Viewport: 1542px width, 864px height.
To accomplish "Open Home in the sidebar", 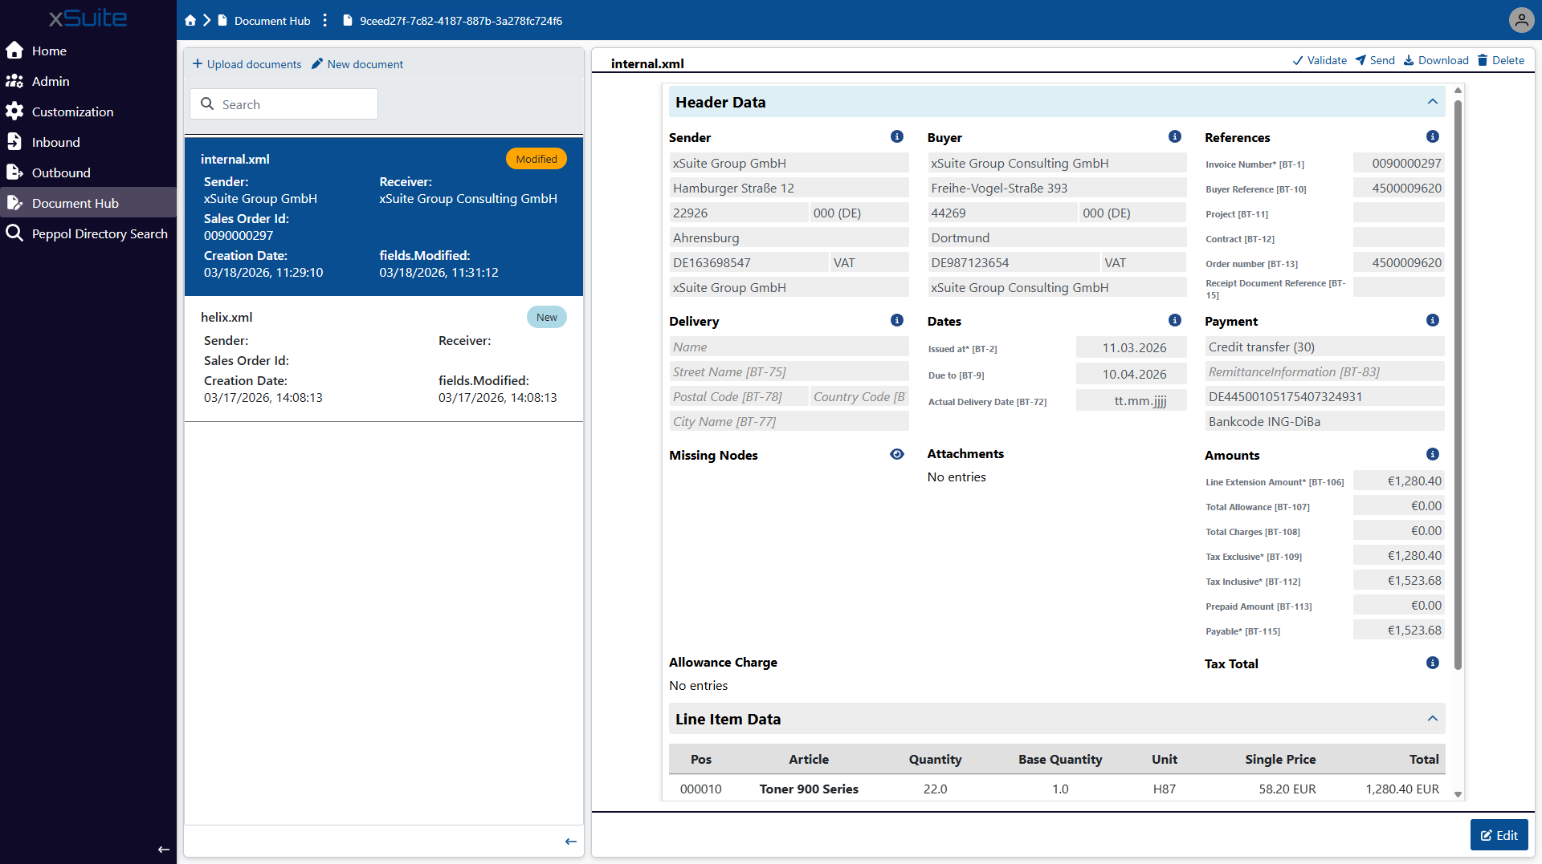I will pyautogui.click(x=88, y=51).
